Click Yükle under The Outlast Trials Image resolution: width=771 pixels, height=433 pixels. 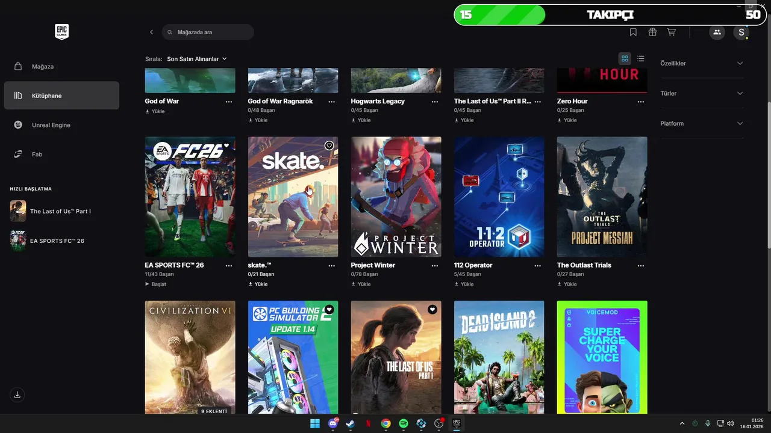tap(567, 284)
